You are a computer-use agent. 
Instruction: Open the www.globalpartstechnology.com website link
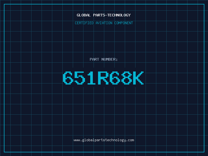[x=104, y=140]
